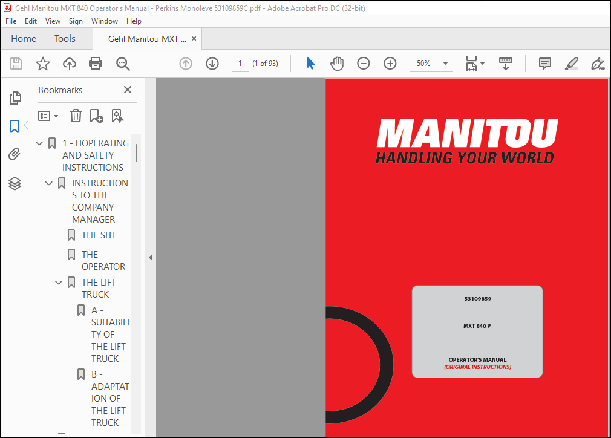This screenshot has height=438, width=611.
Task: Switch to the Tools tab
Action: (65, 39)
